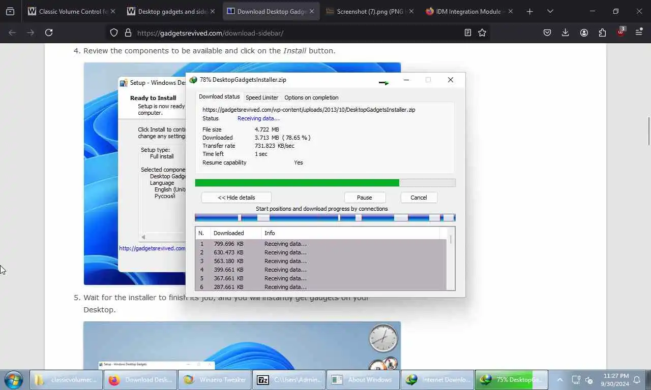Open Firefox View icon in tab bar
The width and height of the screenshot is (651, 390).
click(10, 11)
